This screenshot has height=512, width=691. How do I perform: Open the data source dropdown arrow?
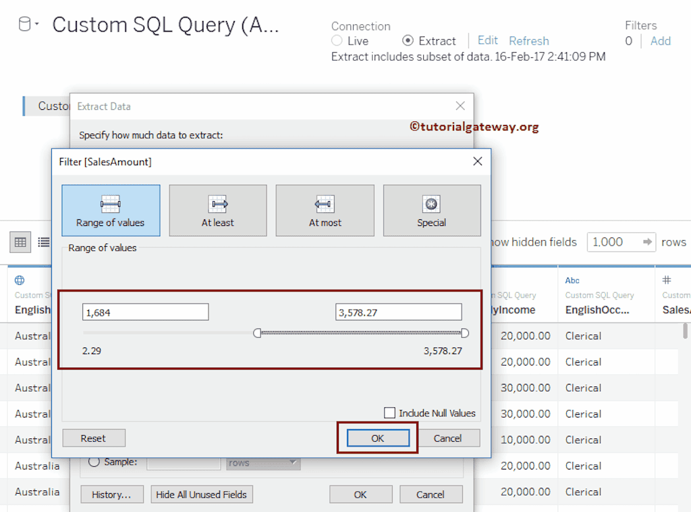tap(37, 24)
